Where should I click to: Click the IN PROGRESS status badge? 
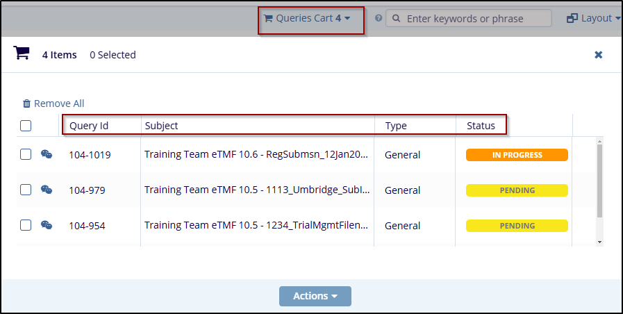(x=517, y=155)
